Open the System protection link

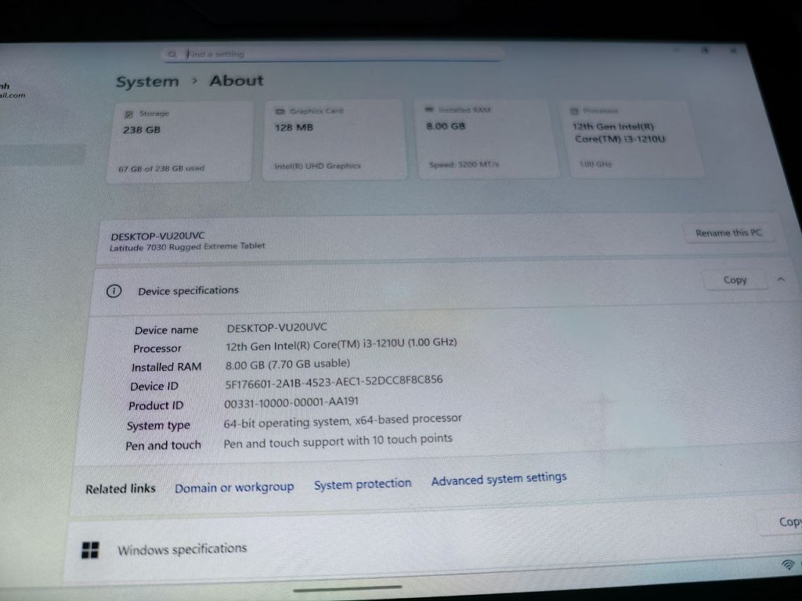point(363,484)
